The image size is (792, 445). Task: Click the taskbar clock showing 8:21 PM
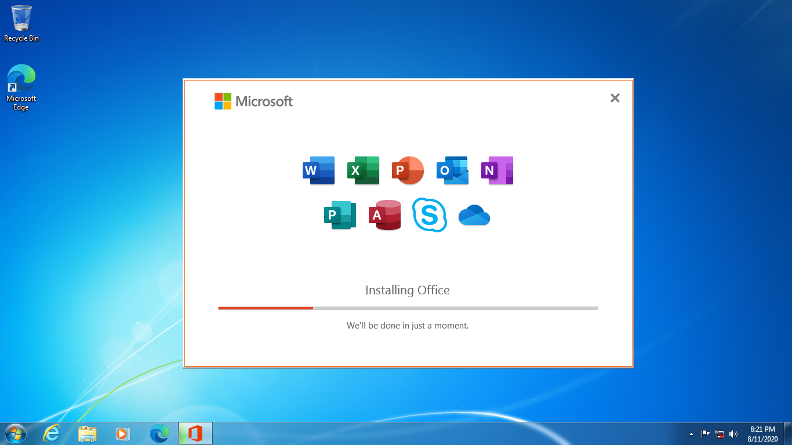[762, 434]
